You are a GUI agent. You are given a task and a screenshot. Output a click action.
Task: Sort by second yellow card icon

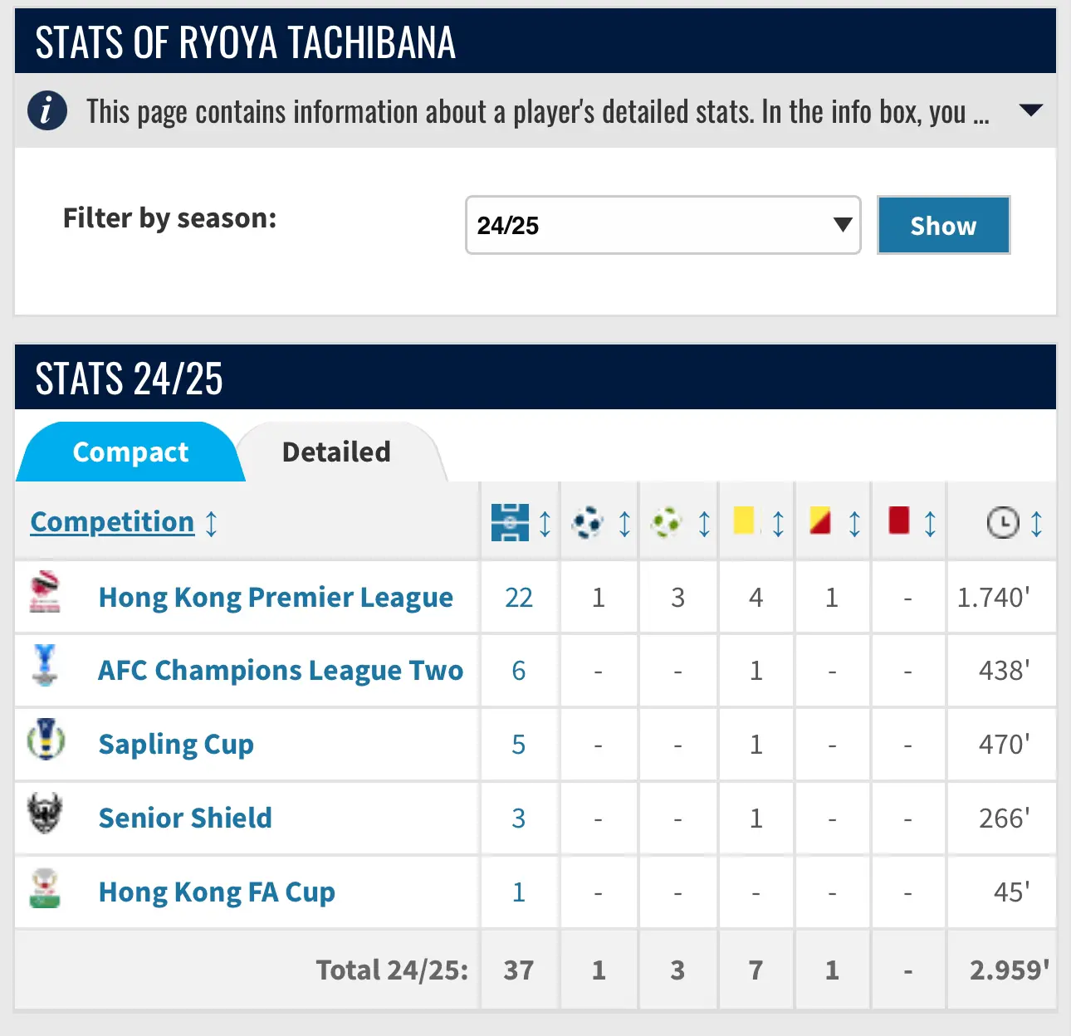click(x=820, y=521)
